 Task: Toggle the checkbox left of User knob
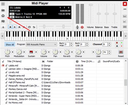coord(93,52)
